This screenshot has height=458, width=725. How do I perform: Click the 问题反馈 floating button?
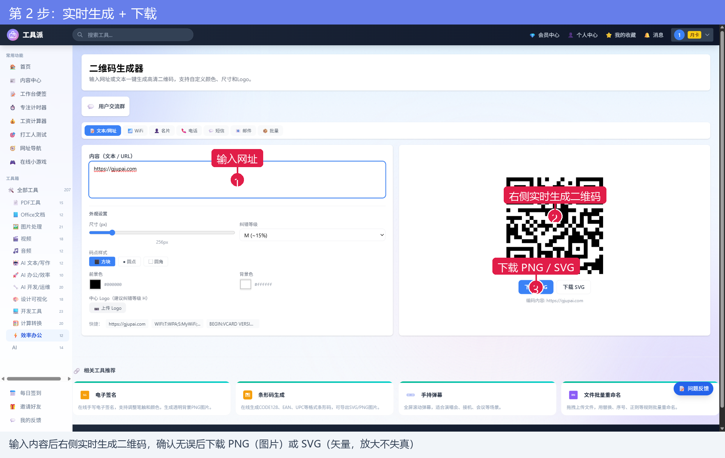(694, 389)
